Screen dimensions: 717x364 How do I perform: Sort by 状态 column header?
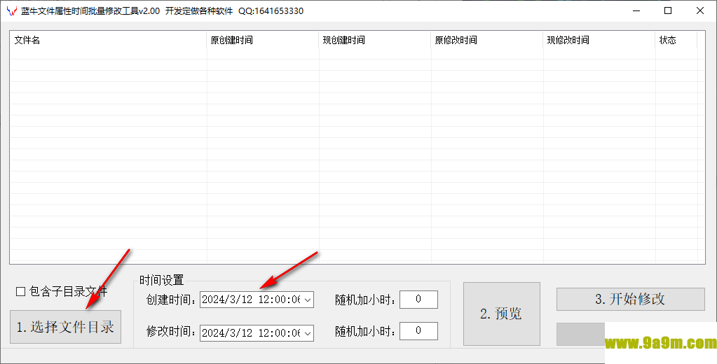[x=676, y=40]
